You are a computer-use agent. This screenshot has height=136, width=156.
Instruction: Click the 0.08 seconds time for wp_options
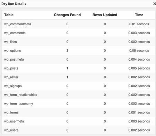coord(139,51)
